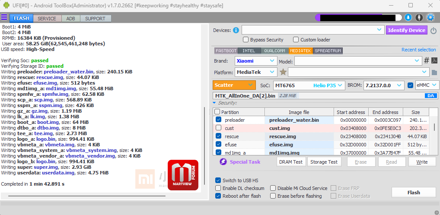Click the DRAM Test button

pos(291,162)
